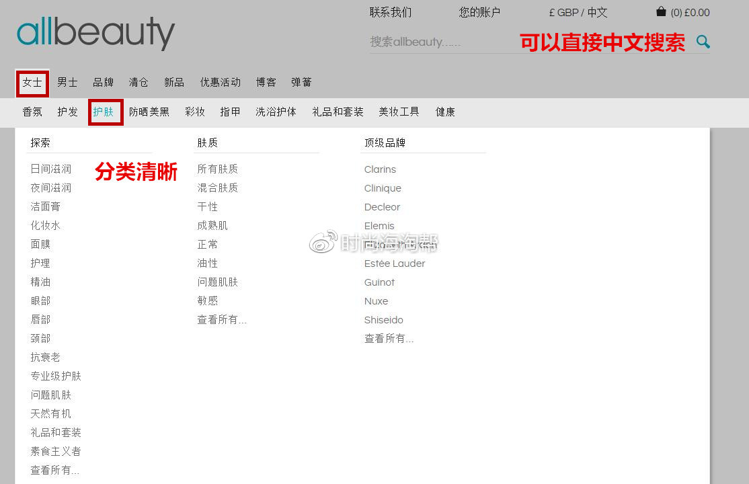Open the Clarins brand link

pos(380,169)
